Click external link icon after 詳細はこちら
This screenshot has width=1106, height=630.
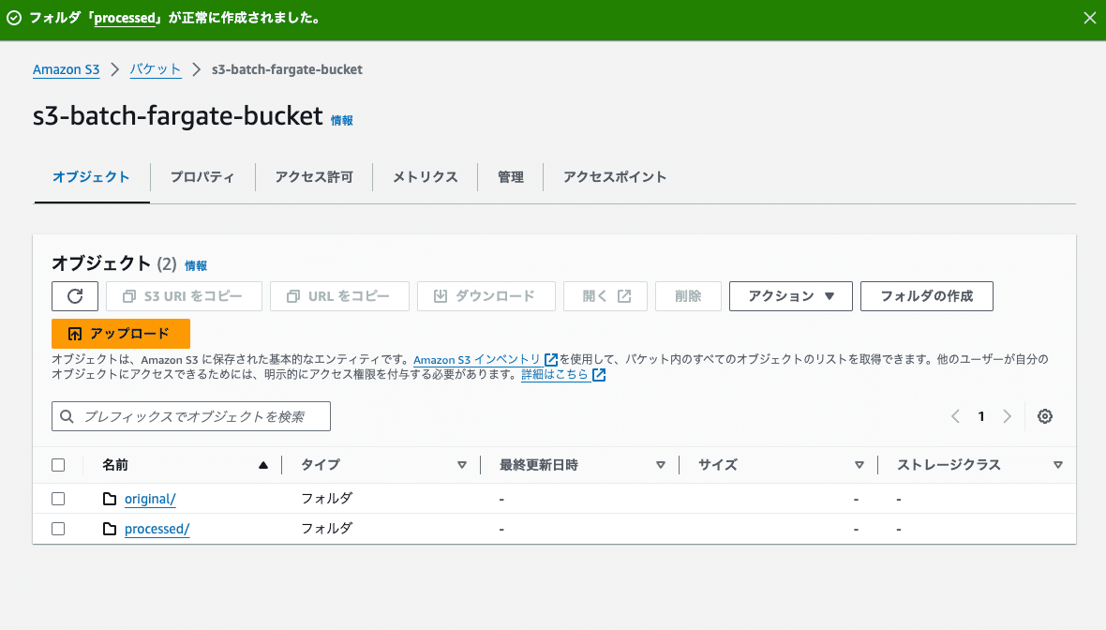(599, 375)
